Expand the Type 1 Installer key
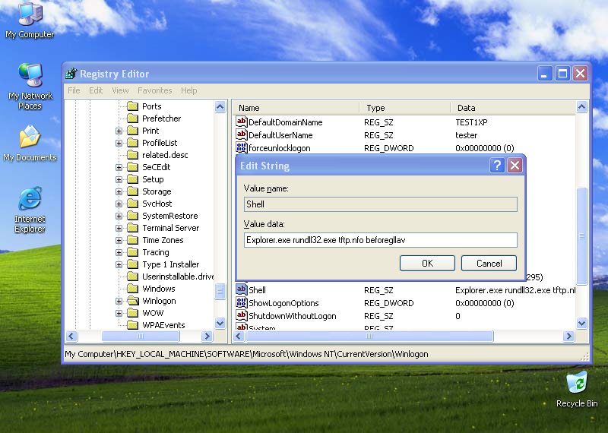Screen dimensions: 608x433 point(119,265)
